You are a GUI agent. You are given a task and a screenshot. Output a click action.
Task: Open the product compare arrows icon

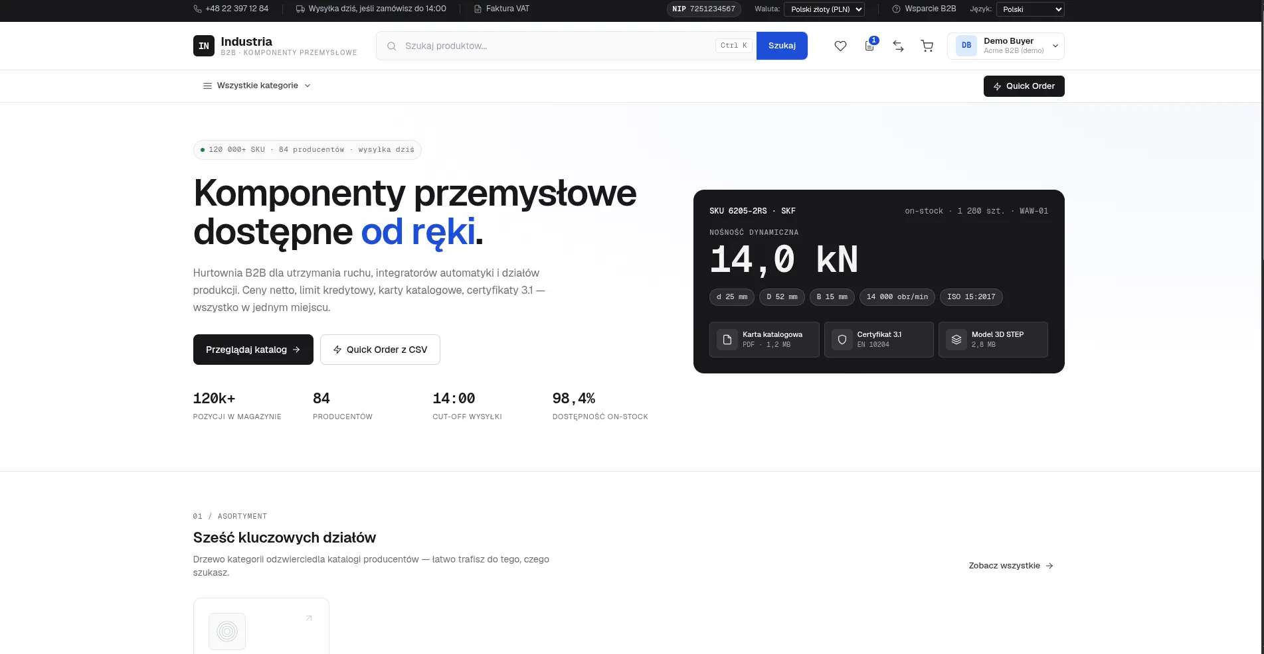click(898, 46)
